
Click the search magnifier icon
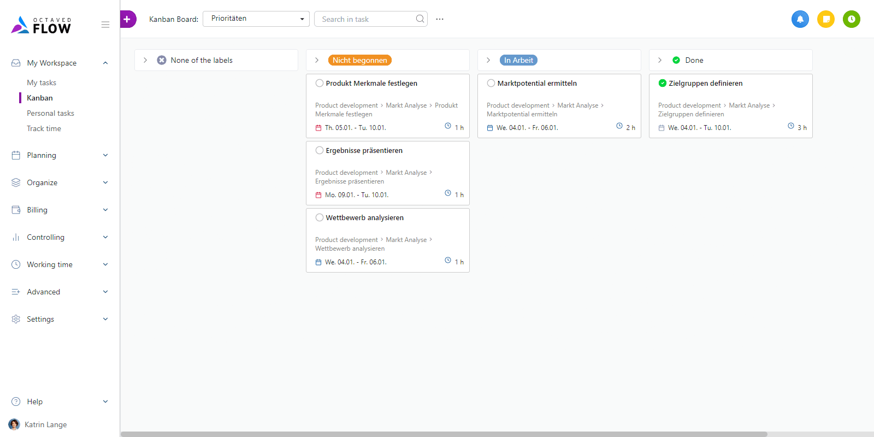pos(420,19)
